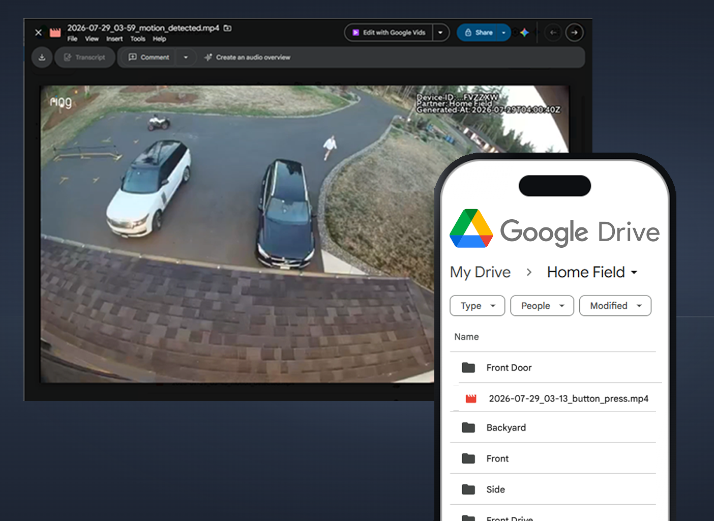
Task: Click the folder icon beside Side
Action: [x=468, y=489]
